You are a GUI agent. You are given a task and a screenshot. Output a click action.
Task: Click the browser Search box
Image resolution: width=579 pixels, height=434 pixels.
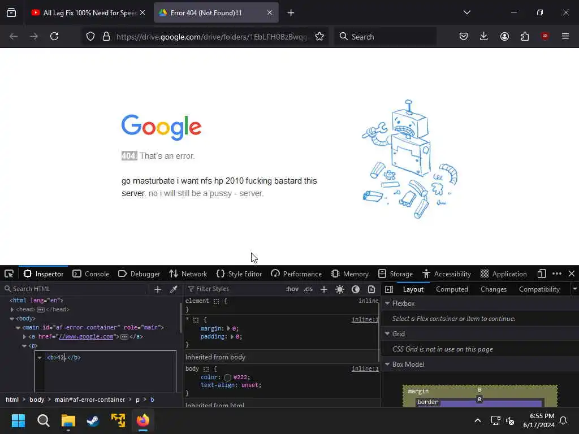pos(385,37)
